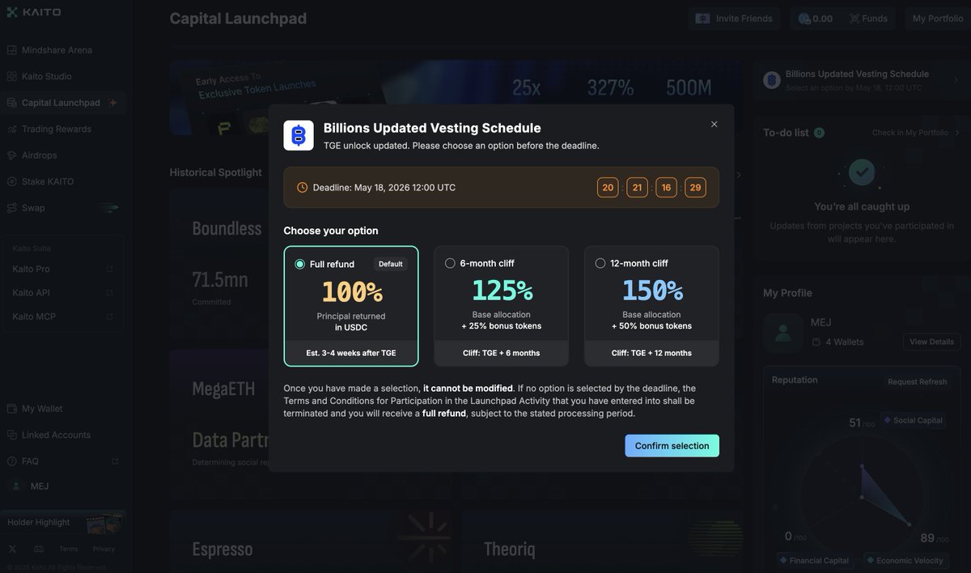The width and height of the screenshot is (971, 573).
Task: Click the Trading Rewards sidebar icon
Action: click(12, 129)
